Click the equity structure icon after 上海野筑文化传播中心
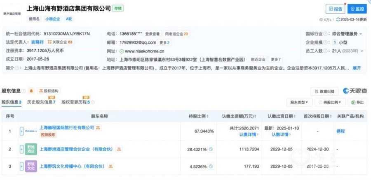Screen dimensions: 371x180 point(110,166)
